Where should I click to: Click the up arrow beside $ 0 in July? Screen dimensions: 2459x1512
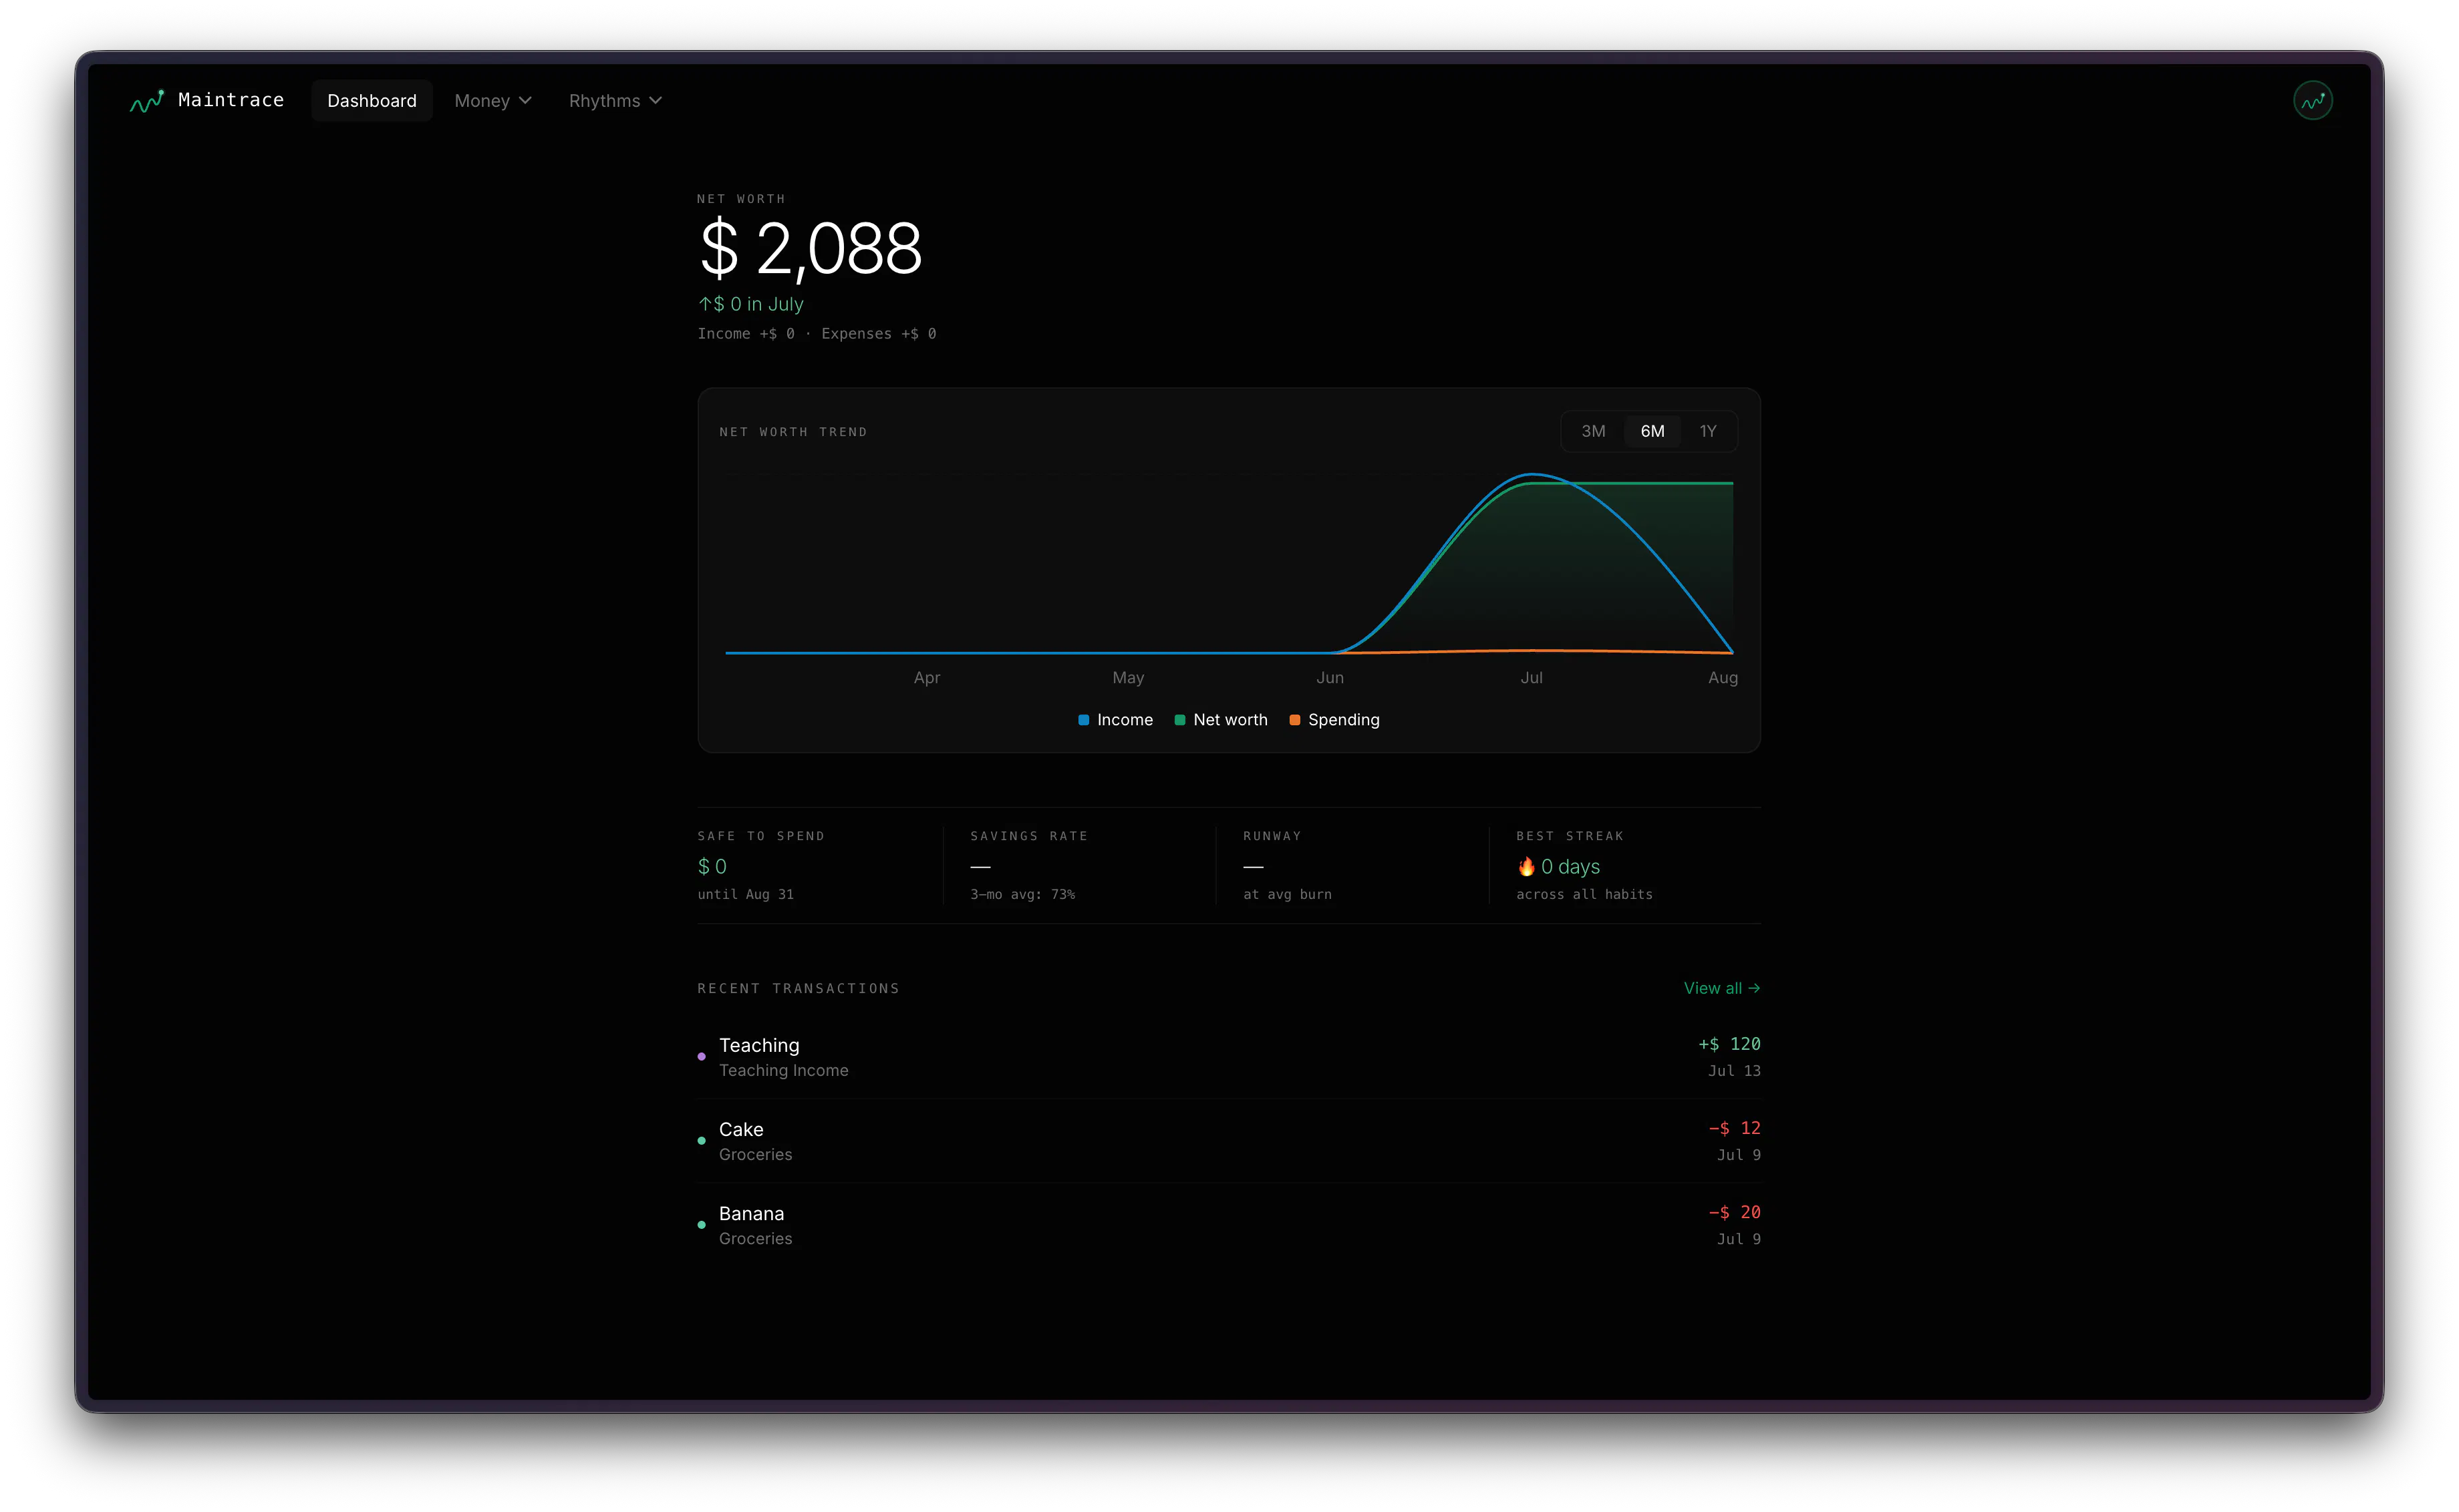(x=704, y=304)
